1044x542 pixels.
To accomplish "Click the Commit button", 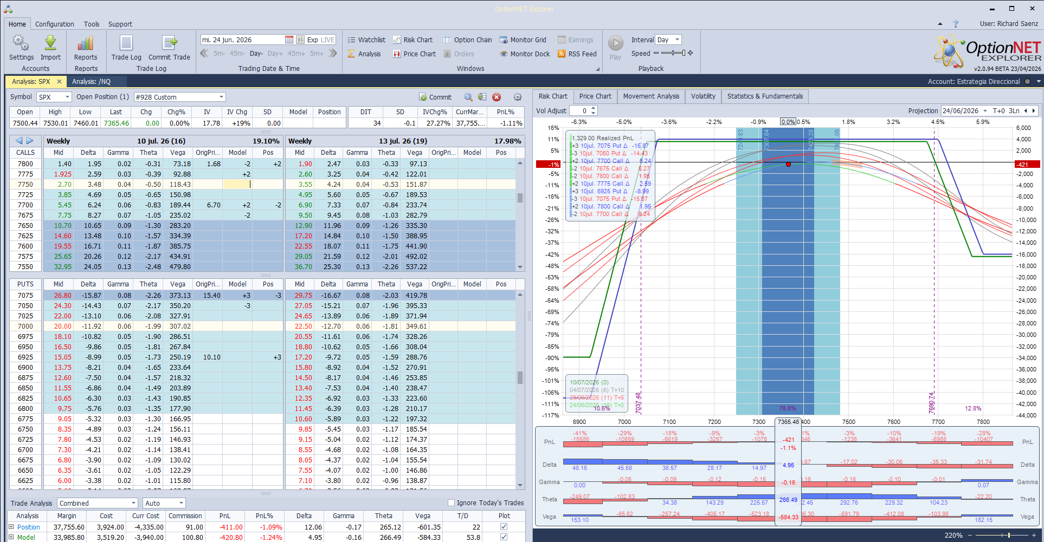I will pos(435,97).
